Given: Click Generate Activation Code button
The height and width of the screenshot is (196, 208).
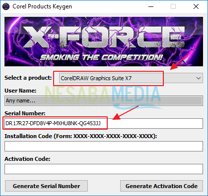Looking at the screenshot, I should point(161,186).
